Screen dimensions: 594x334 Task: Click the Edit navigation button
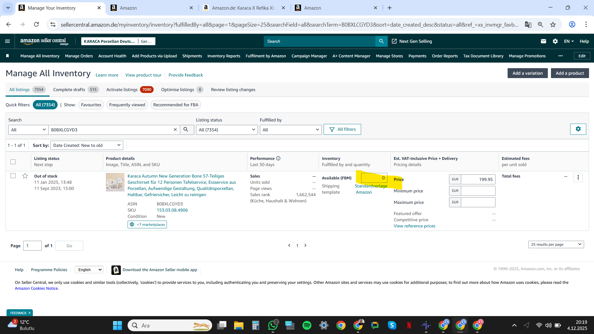point(582,56)
